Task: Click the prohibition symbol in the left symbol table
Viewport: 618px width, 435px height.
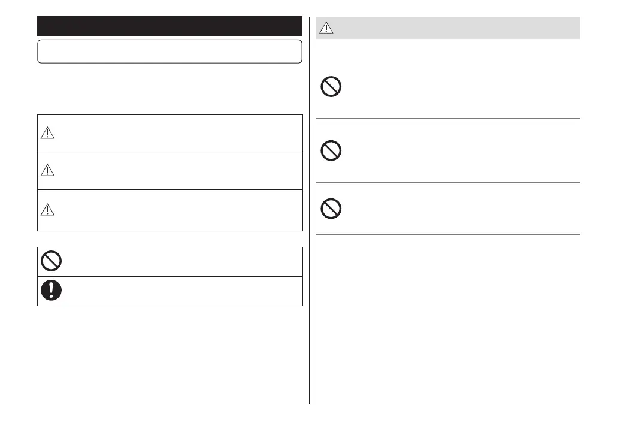Action: [x=51, y=262]
